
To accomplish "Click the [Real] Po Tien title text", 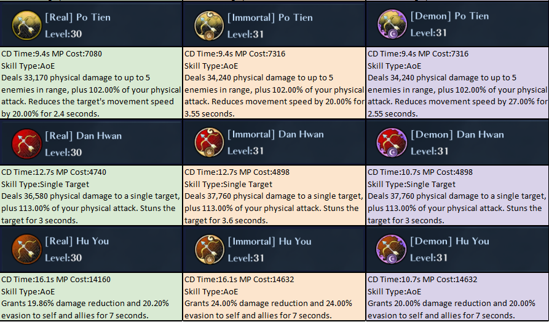I will (77, 17).
